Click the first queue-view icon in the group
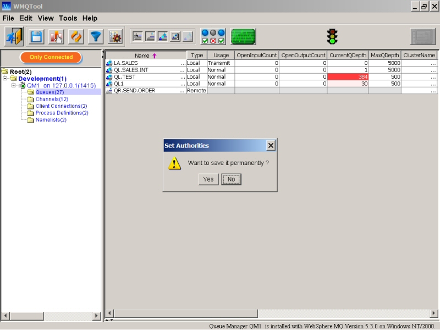Viewport: 440px width, 330px height. point(137,37)
